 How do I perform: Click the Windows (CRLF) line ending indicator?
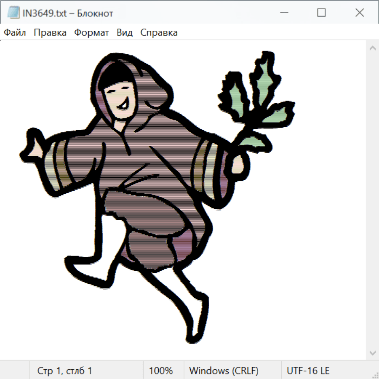224,371
